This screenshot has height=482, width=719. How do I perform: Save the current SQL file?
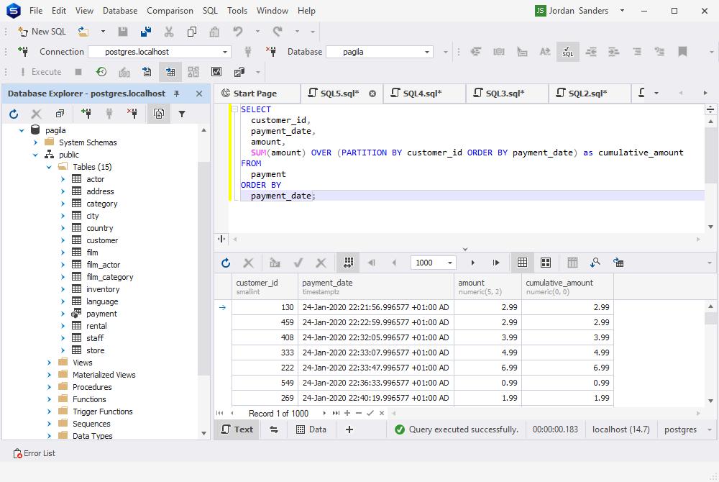point(122,32)
